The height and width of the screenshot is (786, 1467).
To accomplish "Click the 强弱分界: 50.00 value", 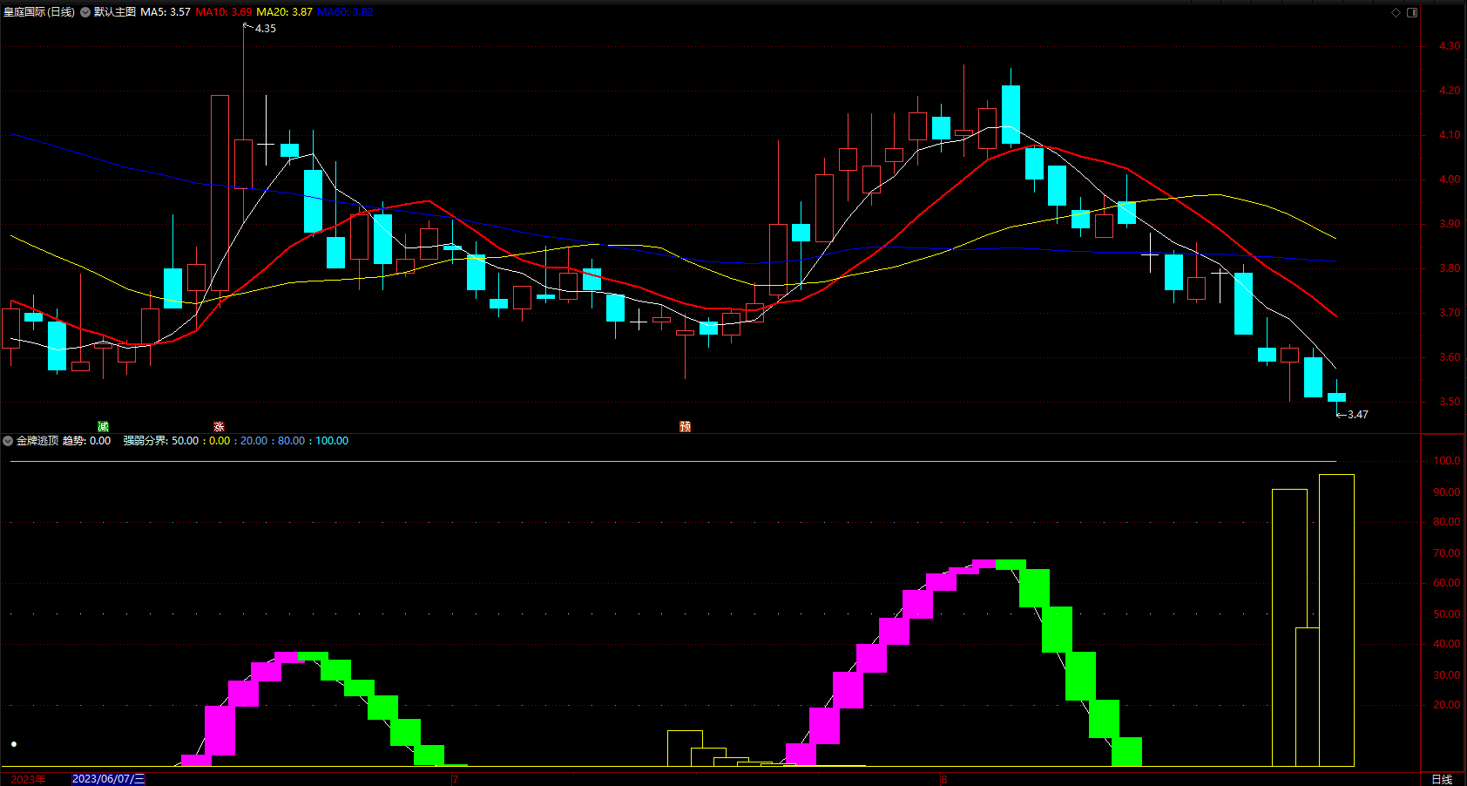I will 161,441.
